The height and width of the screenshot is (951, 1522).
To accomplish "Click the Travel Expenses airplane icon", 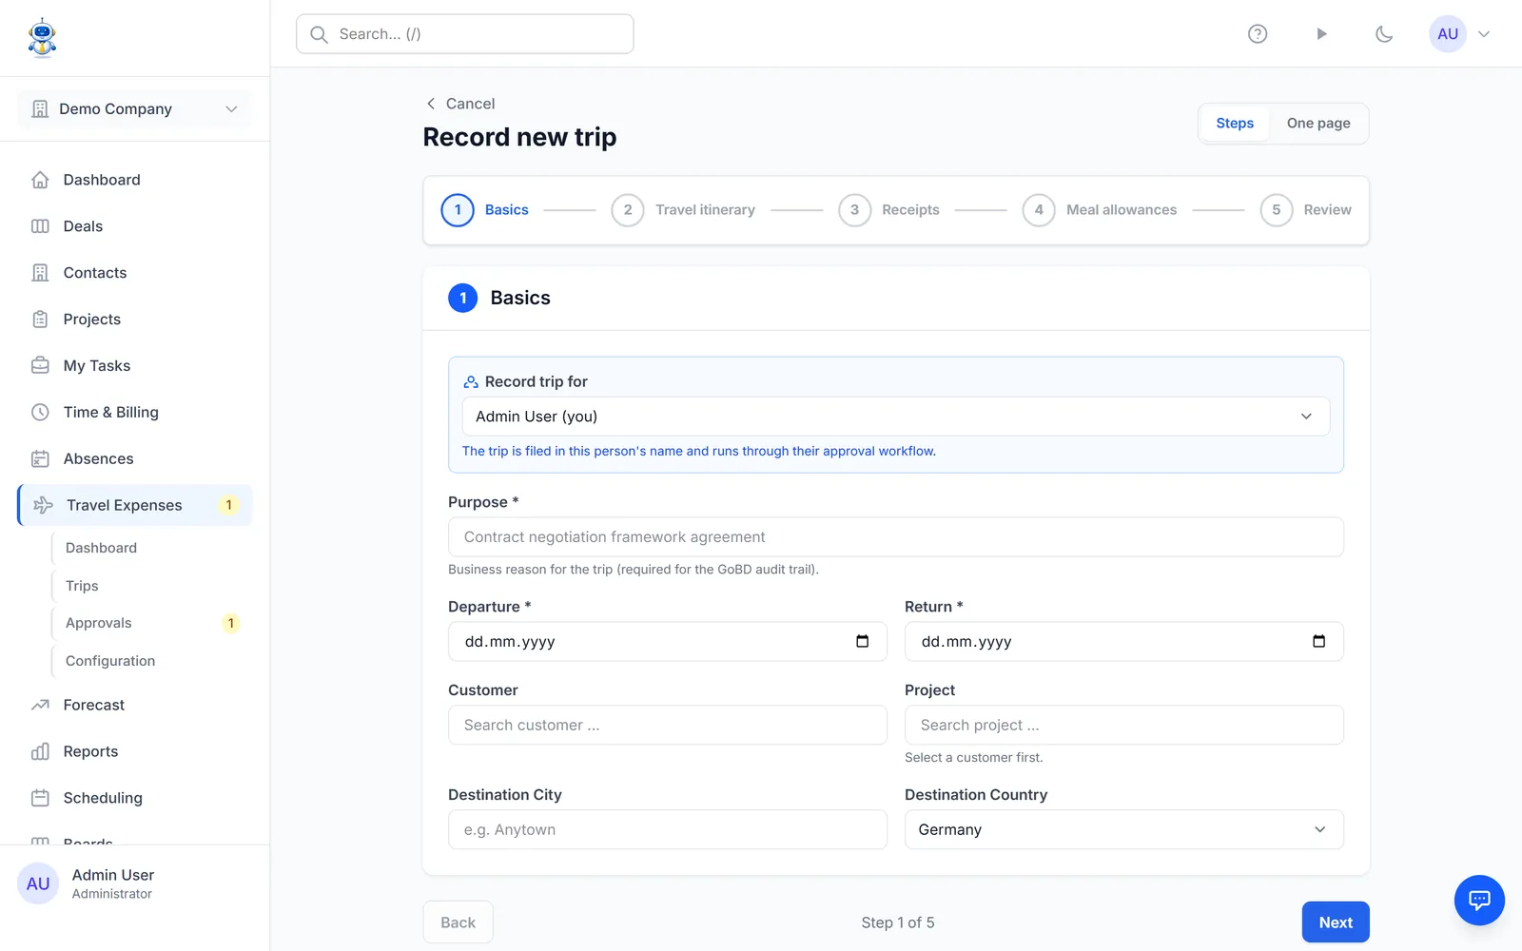I will pos(43,506).
